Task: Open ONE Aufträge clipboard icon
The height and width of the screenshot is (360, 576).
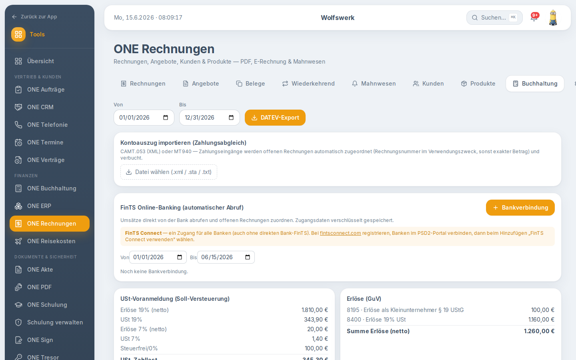Action: click(18, 90)
